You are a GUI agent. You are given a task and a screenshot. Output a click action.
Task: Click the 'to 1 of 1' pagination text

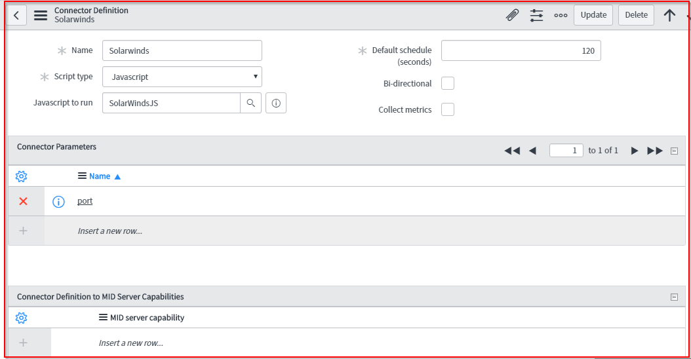(603, 151)
